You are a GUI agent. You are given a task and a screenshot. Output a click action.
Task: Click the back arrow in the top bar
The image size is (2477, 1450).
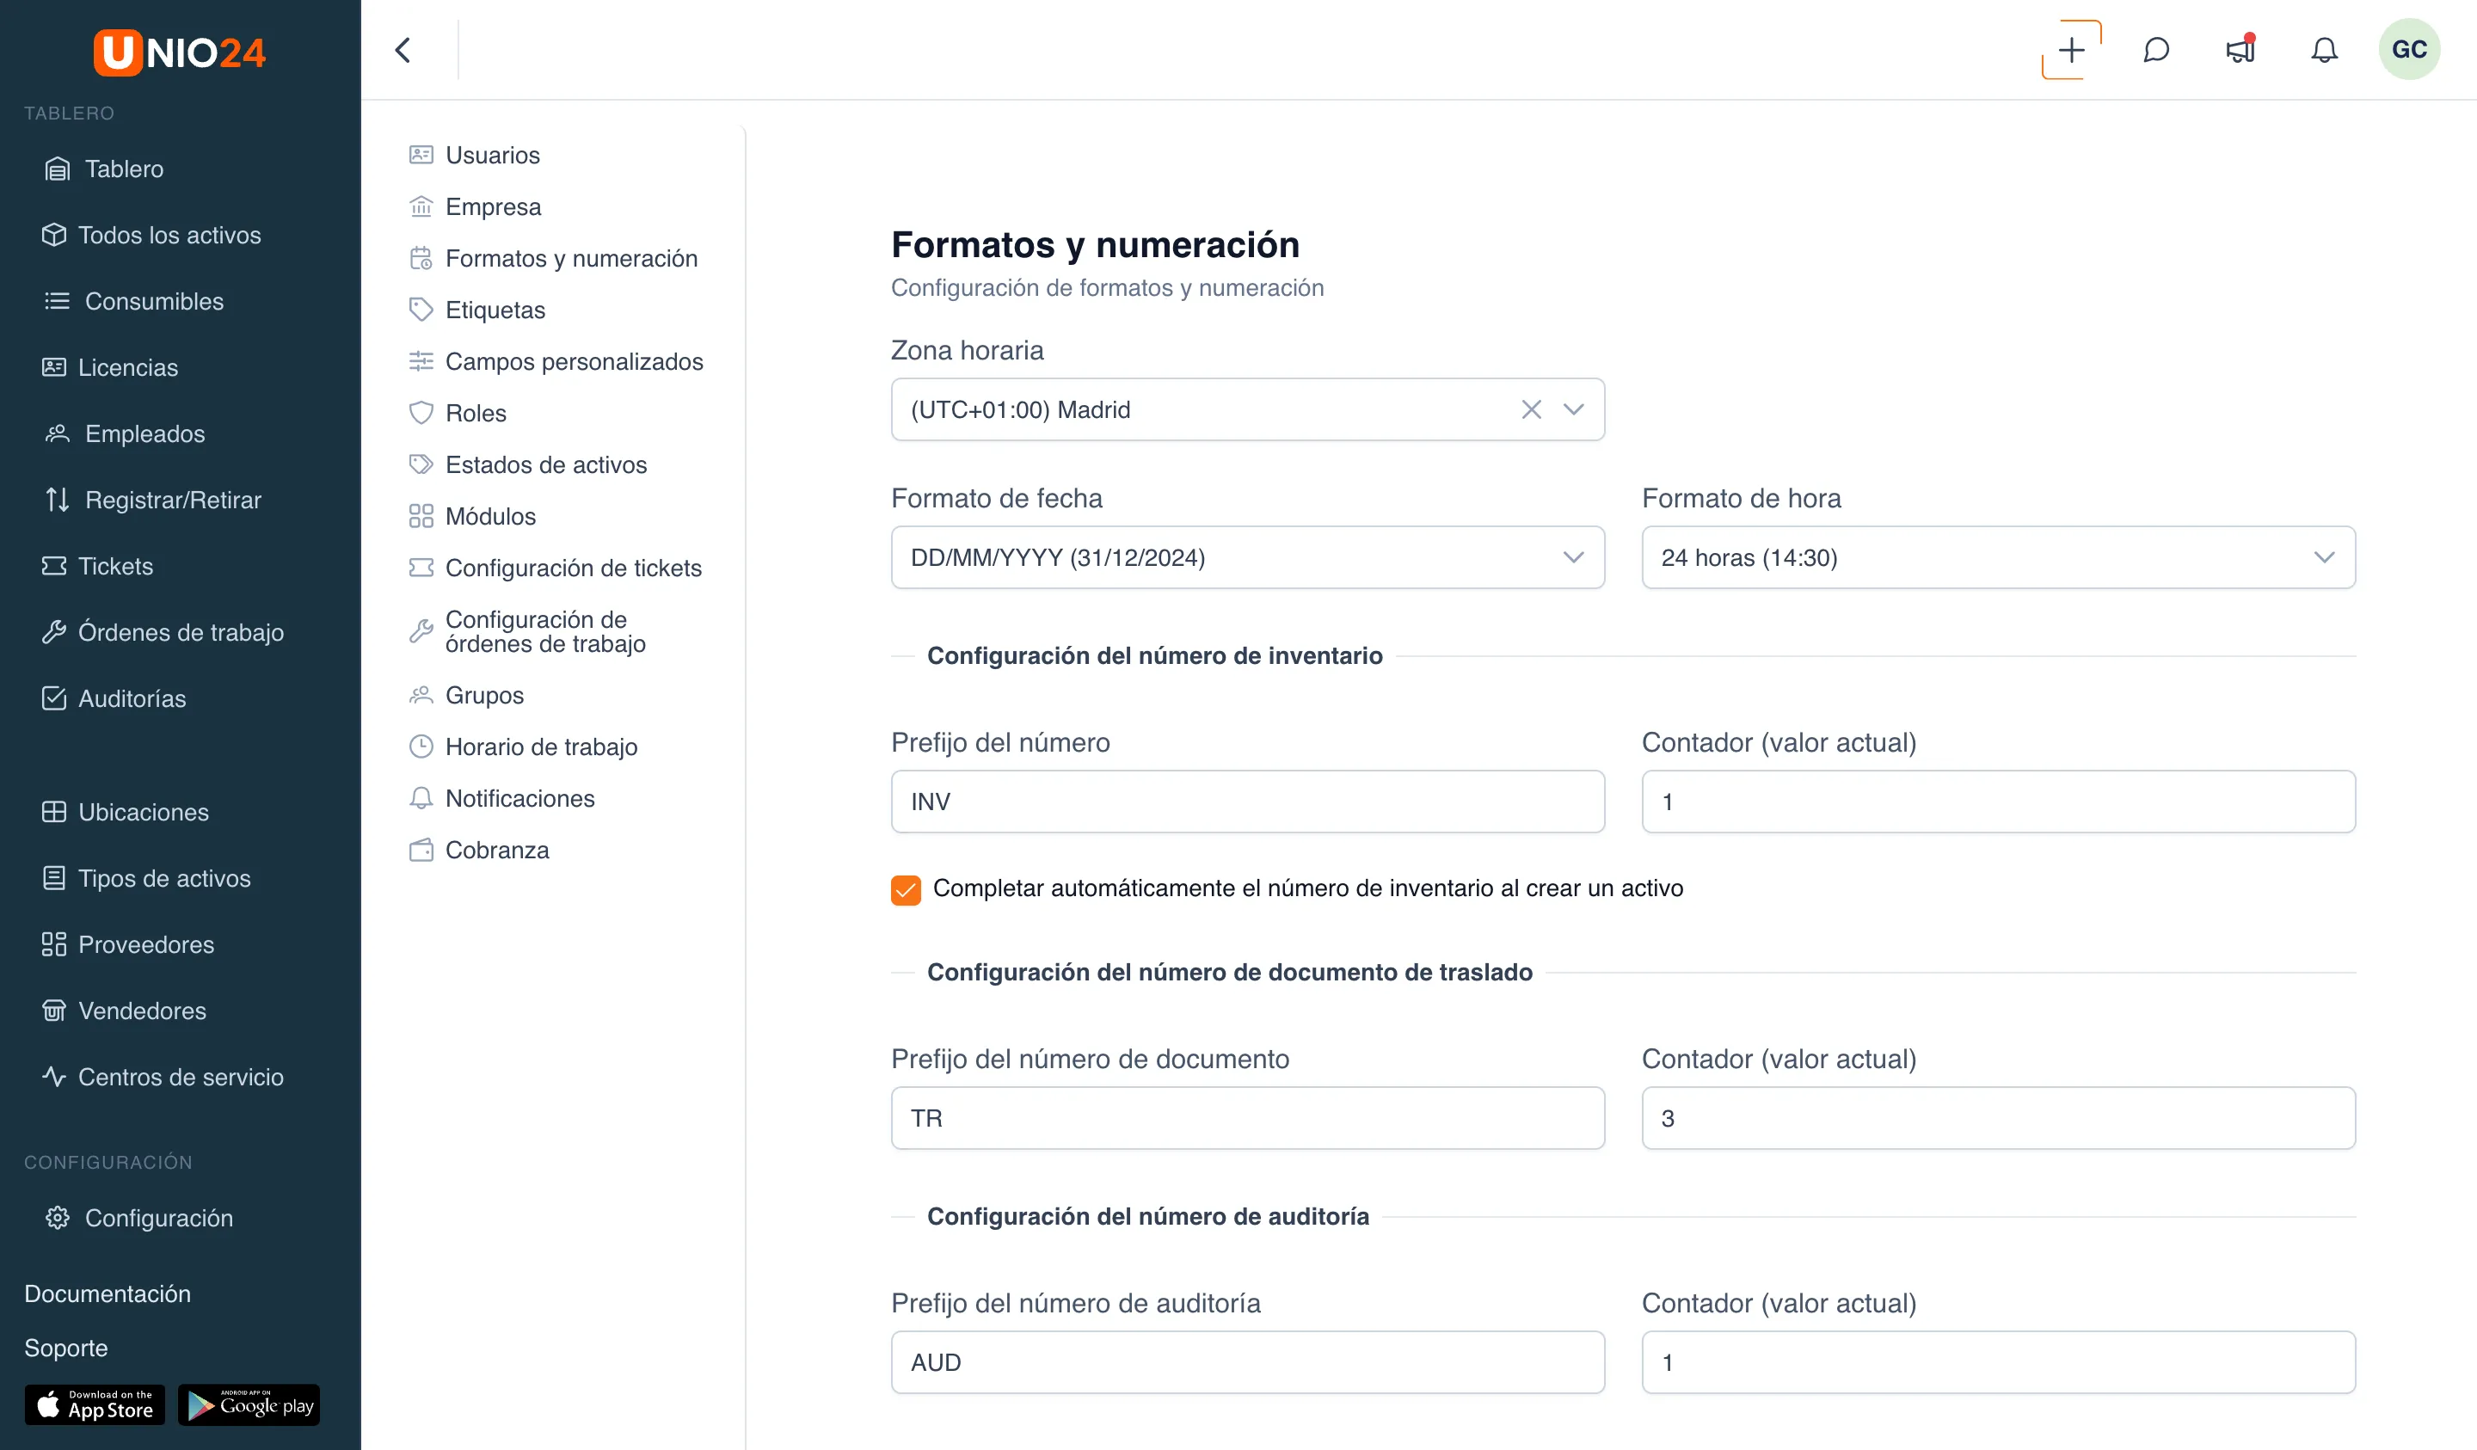coord(403,50)
